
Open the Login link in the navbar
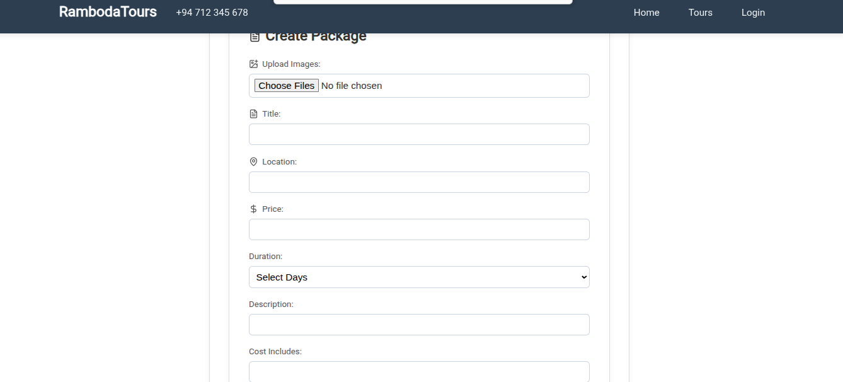753,13
